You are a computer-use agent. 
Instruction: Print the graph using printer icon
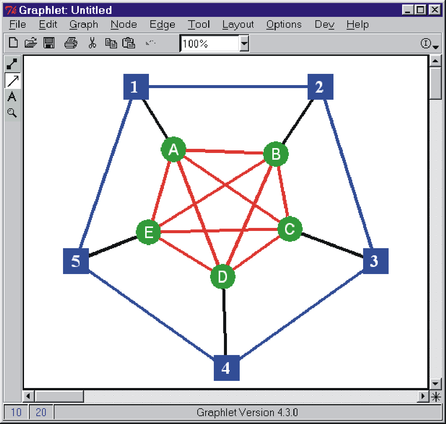[x=71, y=43]
